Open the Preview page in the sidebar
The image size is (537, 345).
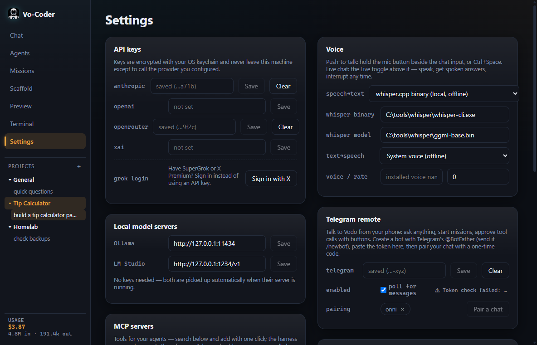pos(45,106)
